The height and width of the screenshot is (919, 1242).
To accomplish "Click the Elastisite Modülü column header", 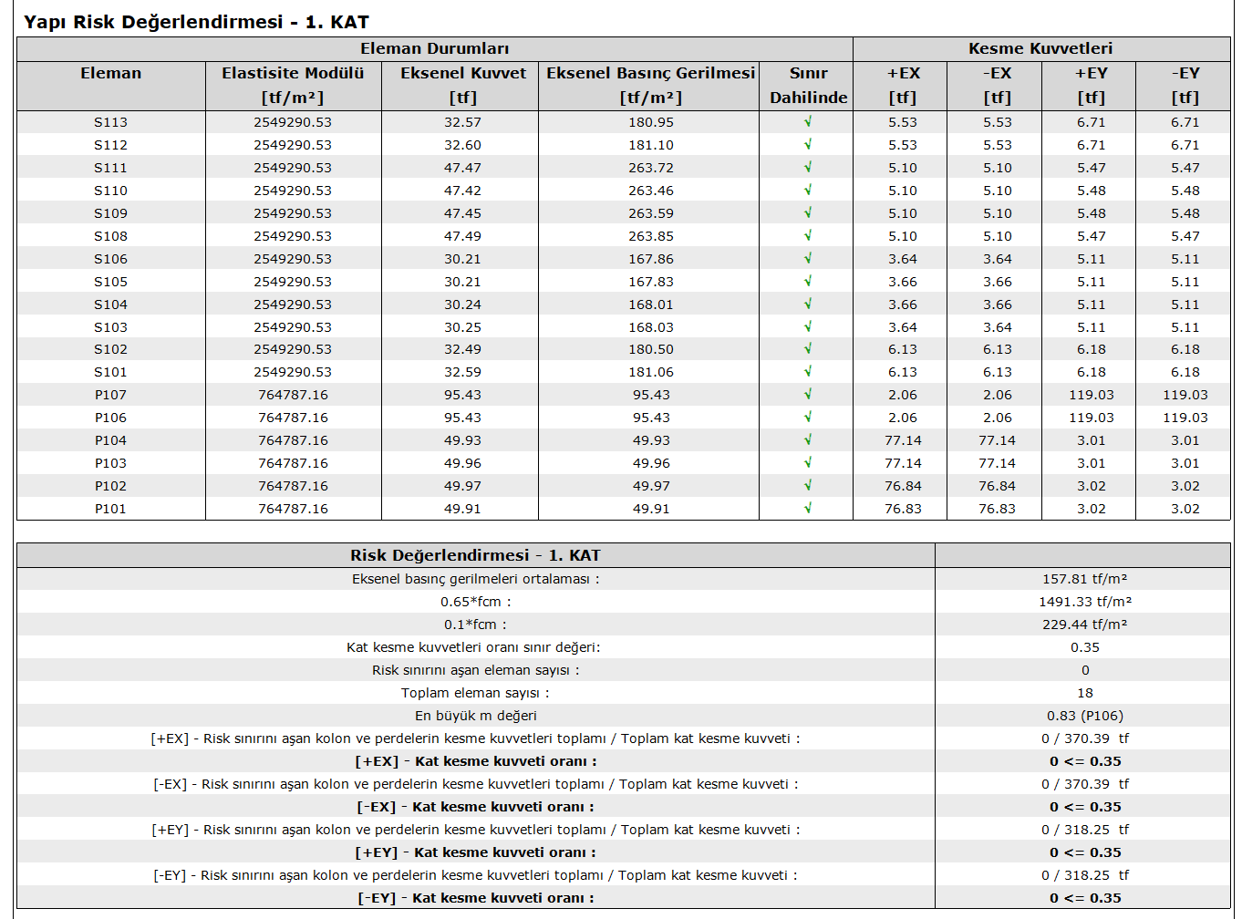I will [293, 85].
